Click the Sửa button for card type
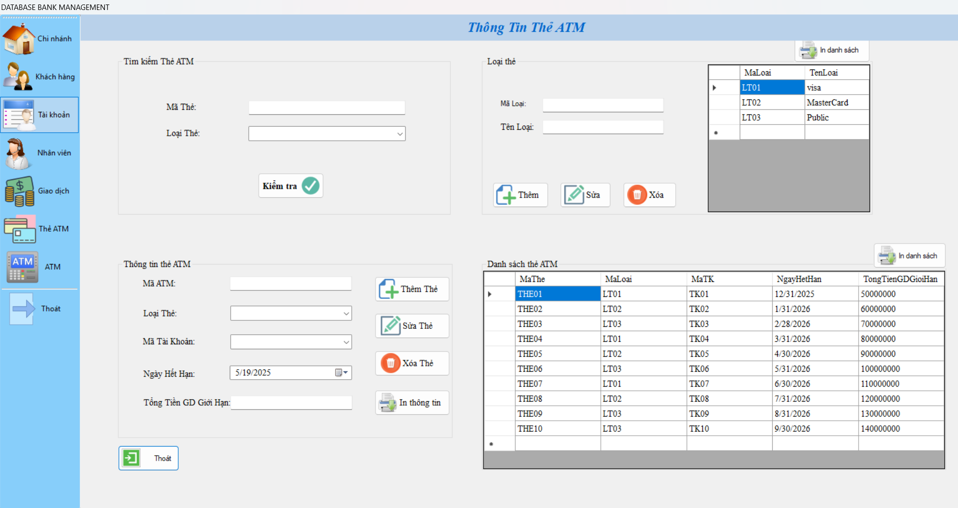958x508 pixels. pyautogui.click(x=585, y=195)
